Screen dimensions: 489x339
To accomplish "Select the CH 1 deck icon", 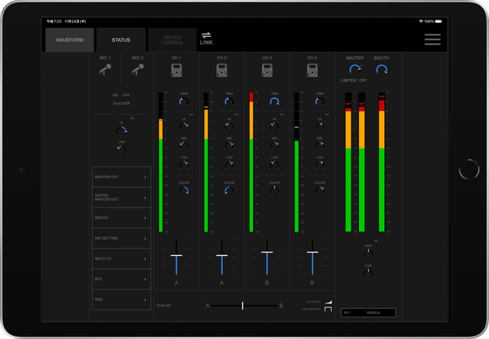I will (176, 70).
